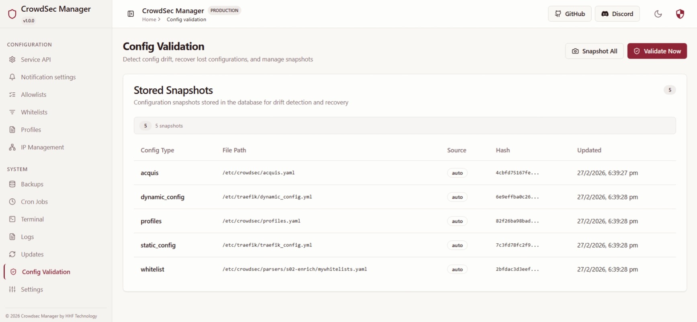Click the IP Management network icon
This screenshot has width=697, height=322.
tap(12, 147)
